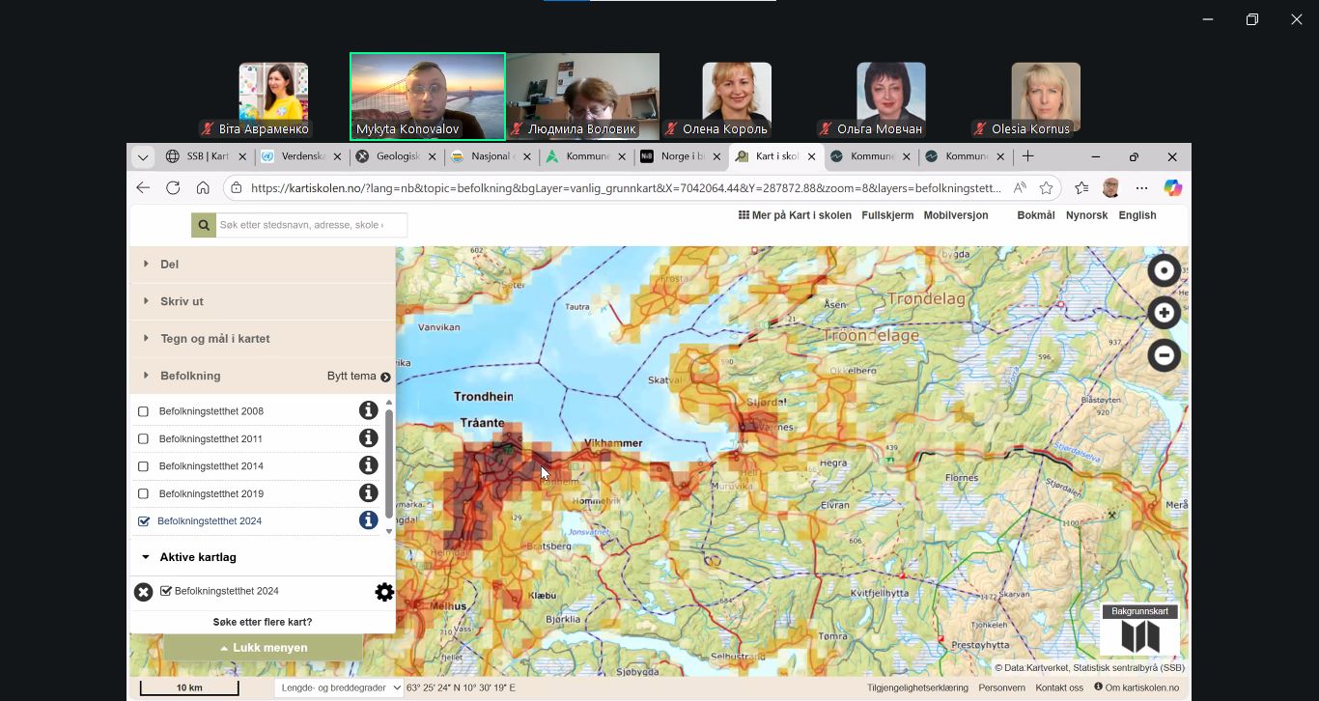The width and height of the screenshot is (1319, 701).
Task: Expand the Del section
Action: [169, 265]
